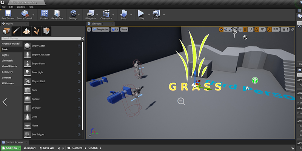Open the Blueprints dropdown arrow
Image resolution: width=302 pixels, height=151 pixels.
[97, 15]
